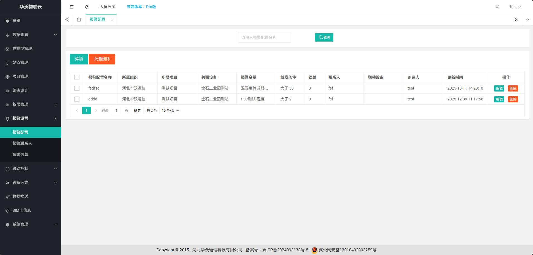Image resolution: width=533 pixels, height=255 pixels.
Task: Check the dddd row checkbox
Action: click(x=77, y=99)
